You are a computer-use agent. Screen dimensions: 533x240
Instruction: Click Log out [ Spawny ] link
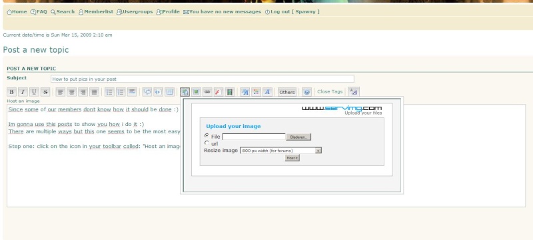click(292, 11)
